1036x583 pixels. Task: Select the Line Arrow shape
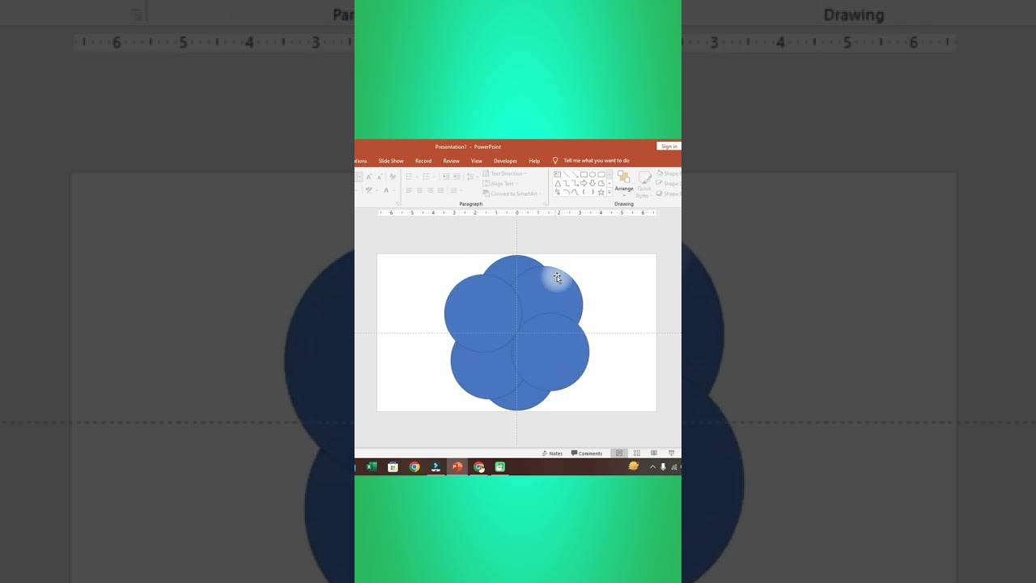(x=575, y=174)
